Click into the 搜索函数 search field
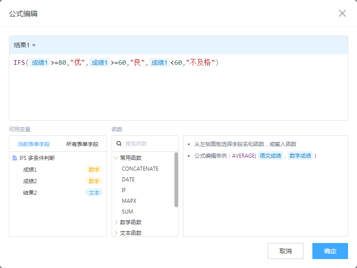This screenshot has width=357, height=268. 147,144
